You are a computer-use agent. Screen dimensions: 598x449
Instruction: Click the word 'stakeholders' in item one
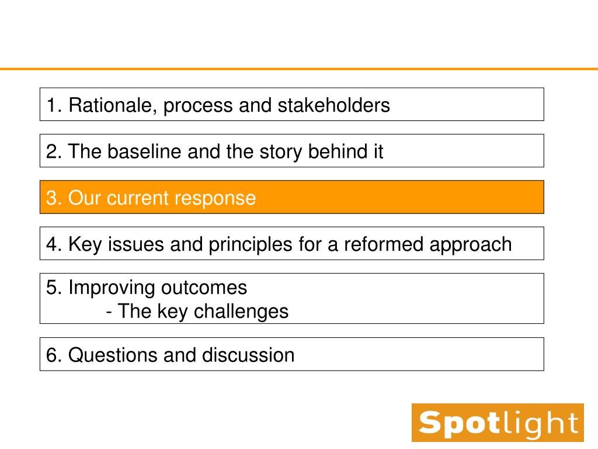click(333, 105)
